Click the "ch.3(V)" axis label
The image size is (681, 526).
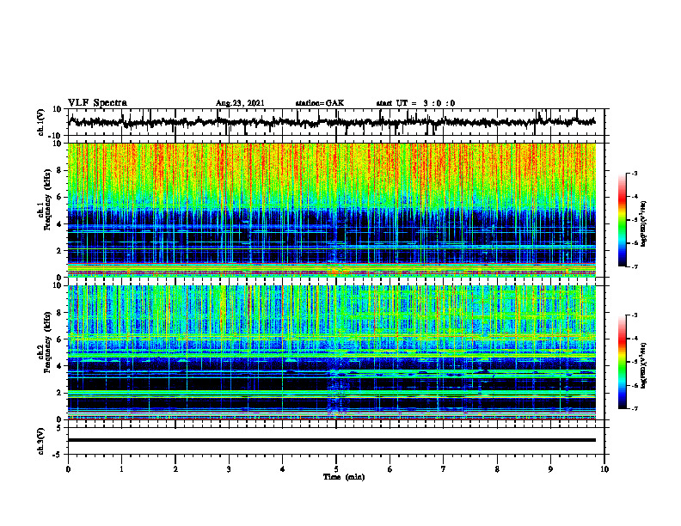[40, 442]
